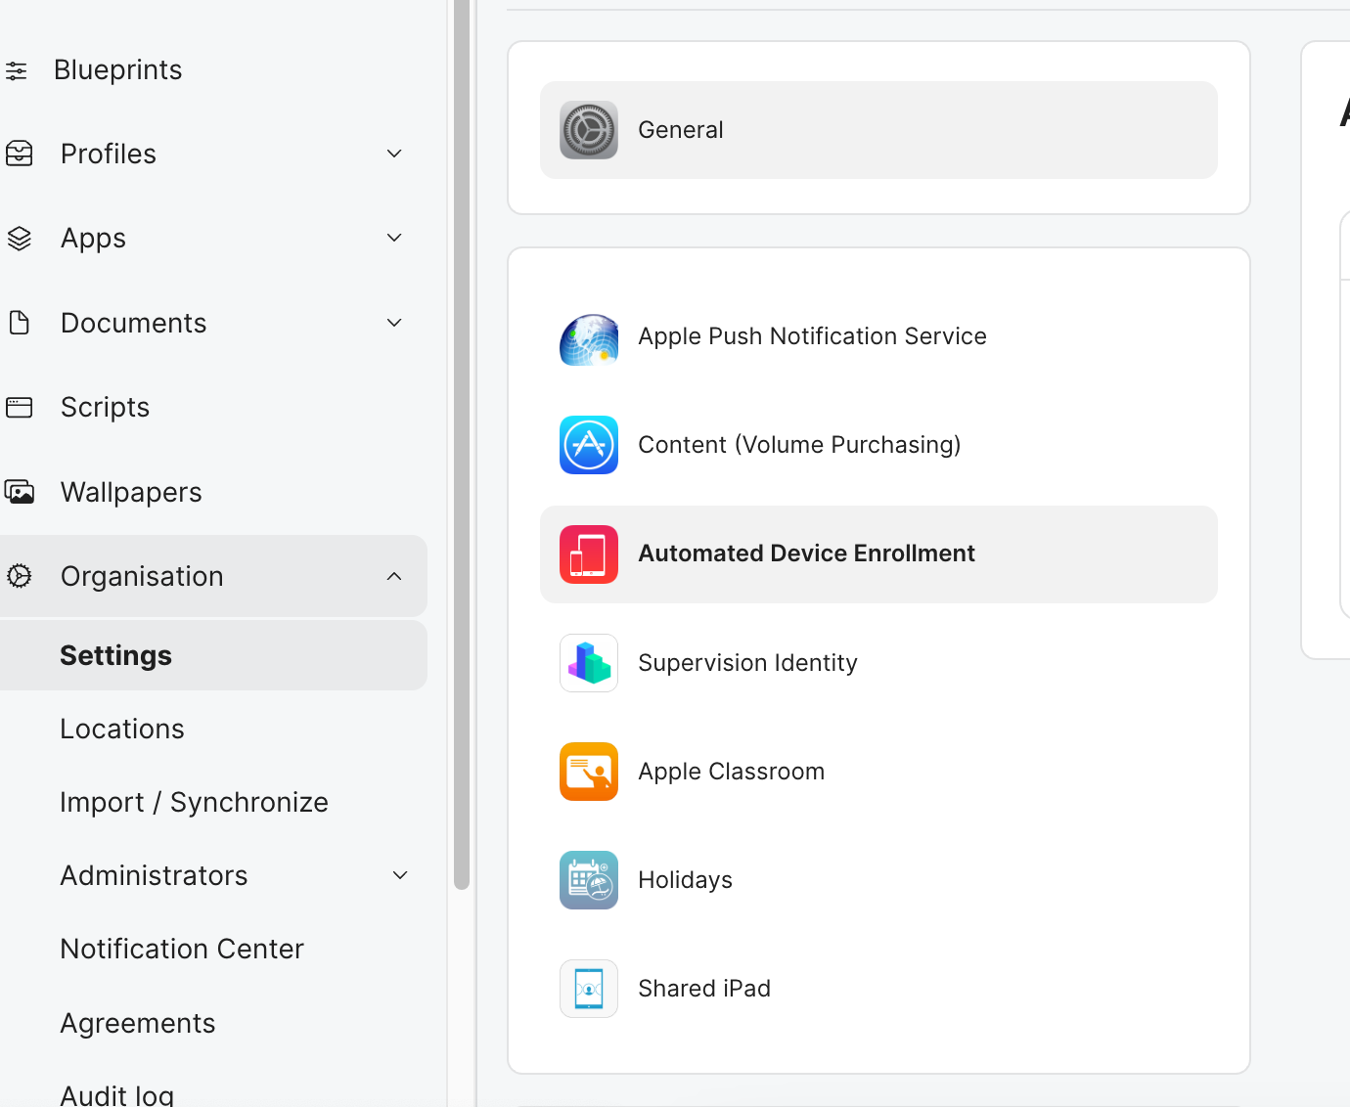This screenshot has height=1107, width=1350.
Task: Click the orange Apple Classroom icon
Action: pos(589,772)
